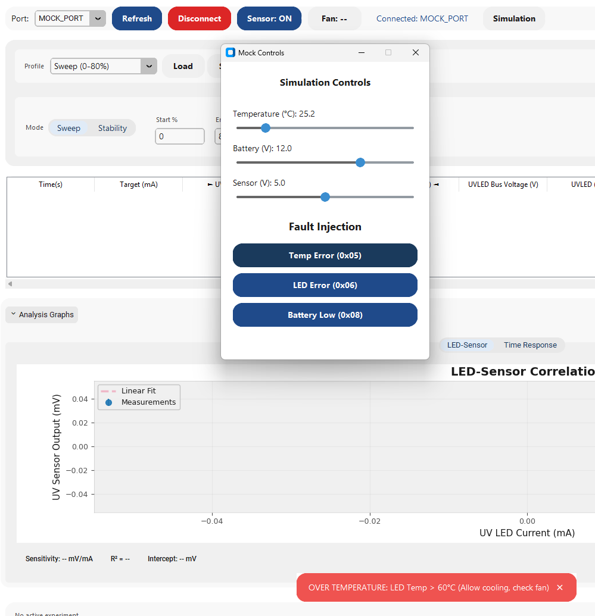The height and width of the screenshot is (616, 595).
Task: Switch to the Time Response graph tab
Action: pyautogui.click(x=530, y=345)
